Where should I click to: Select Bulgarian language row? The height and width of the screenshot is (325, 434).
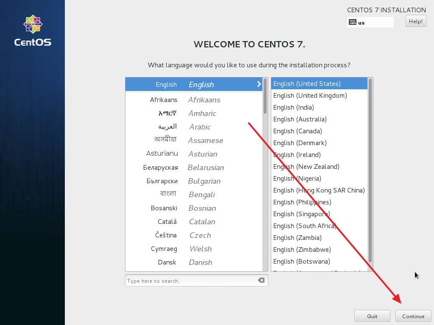(x=194, y=181)
